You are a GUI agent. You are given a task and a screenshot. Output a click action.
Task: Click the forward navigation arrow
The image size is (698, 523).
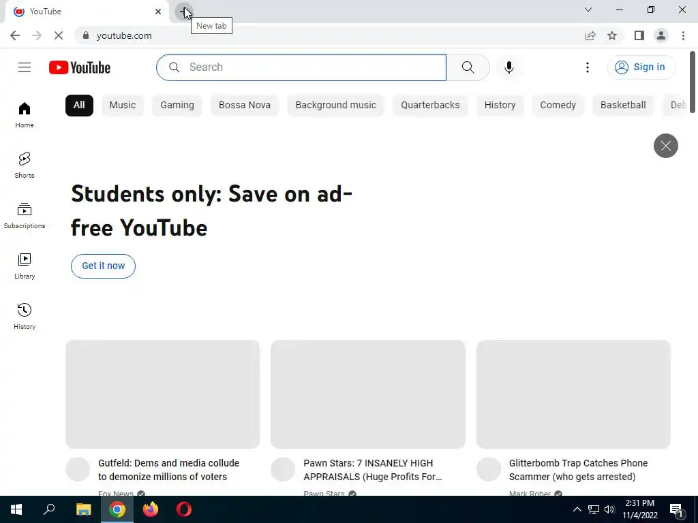37,35
